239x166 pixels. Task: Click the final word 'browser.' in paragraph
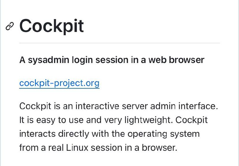pos(160,148)
